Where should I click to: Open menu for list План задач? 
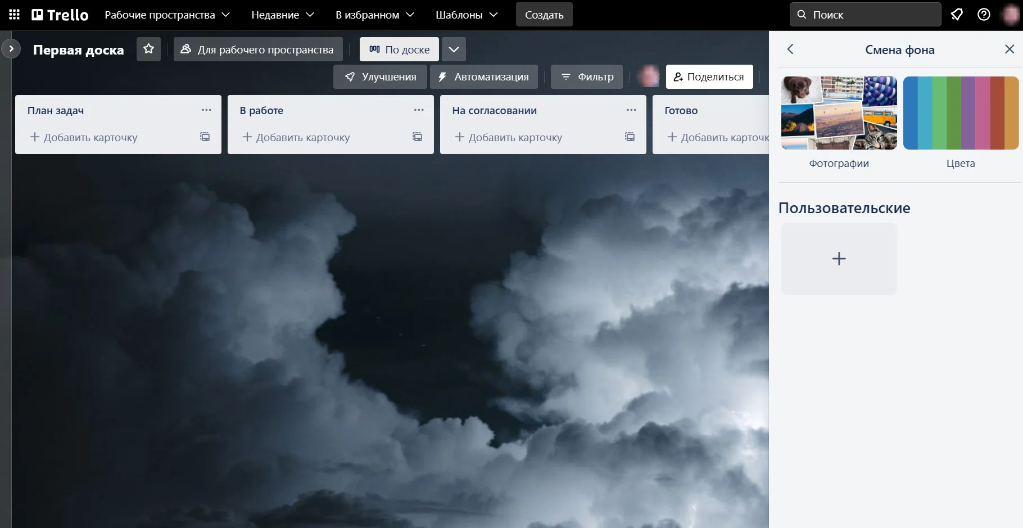coord(206,110)
